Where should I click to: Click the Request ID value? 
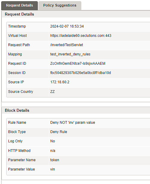point(78,64)
